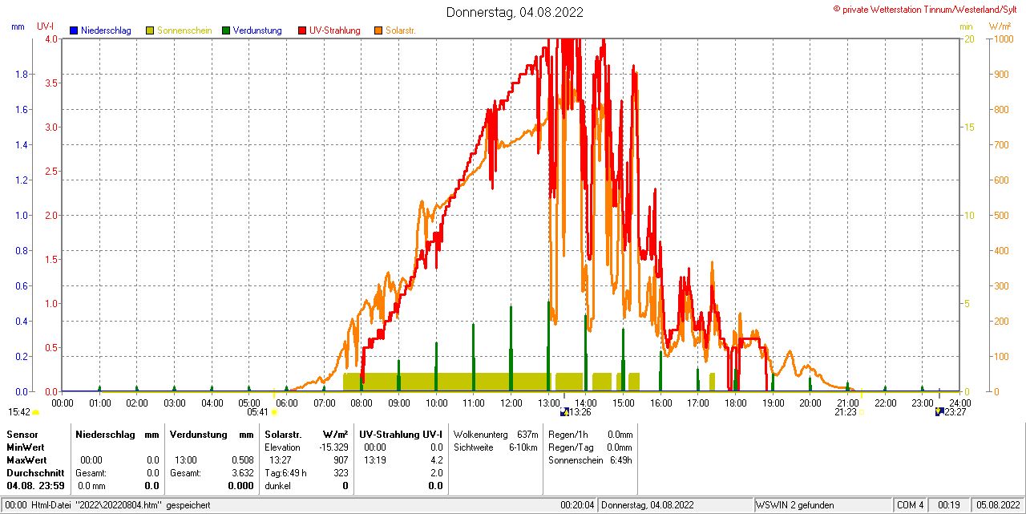Click the moon icon beside 15:42
The height and width of the screenshot is (514, 1026).
(35, 412)
